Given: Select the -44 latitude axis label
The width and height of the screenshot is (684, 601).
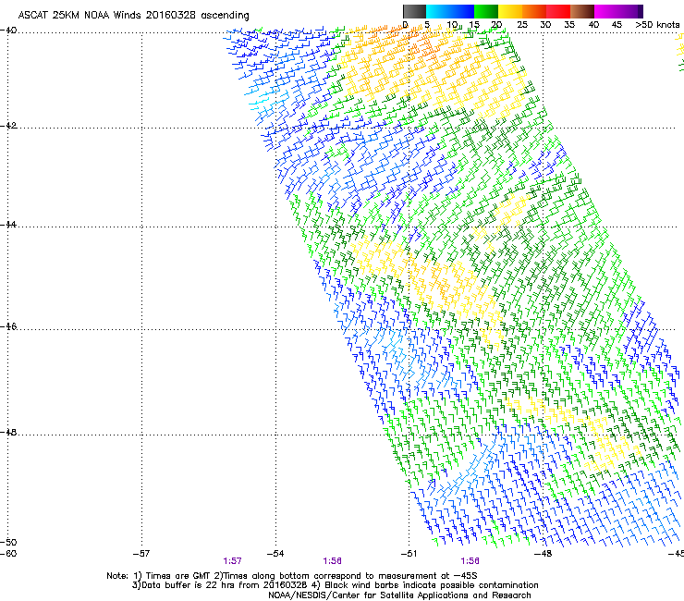Looking at the screenshot, I should (x=8, y=225).
